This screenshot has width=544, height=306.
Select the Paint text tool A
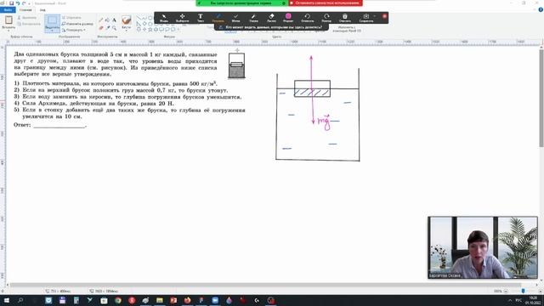point(114,20)
